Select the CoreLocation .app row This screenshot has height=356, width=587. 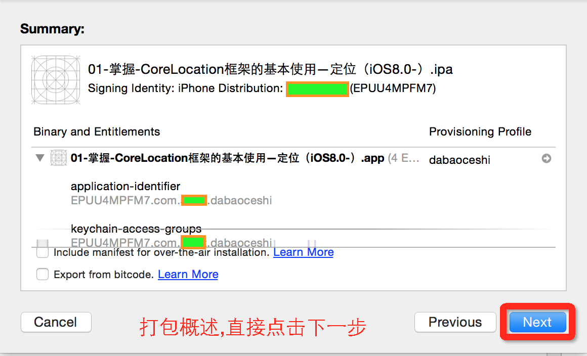click(293, 158)
